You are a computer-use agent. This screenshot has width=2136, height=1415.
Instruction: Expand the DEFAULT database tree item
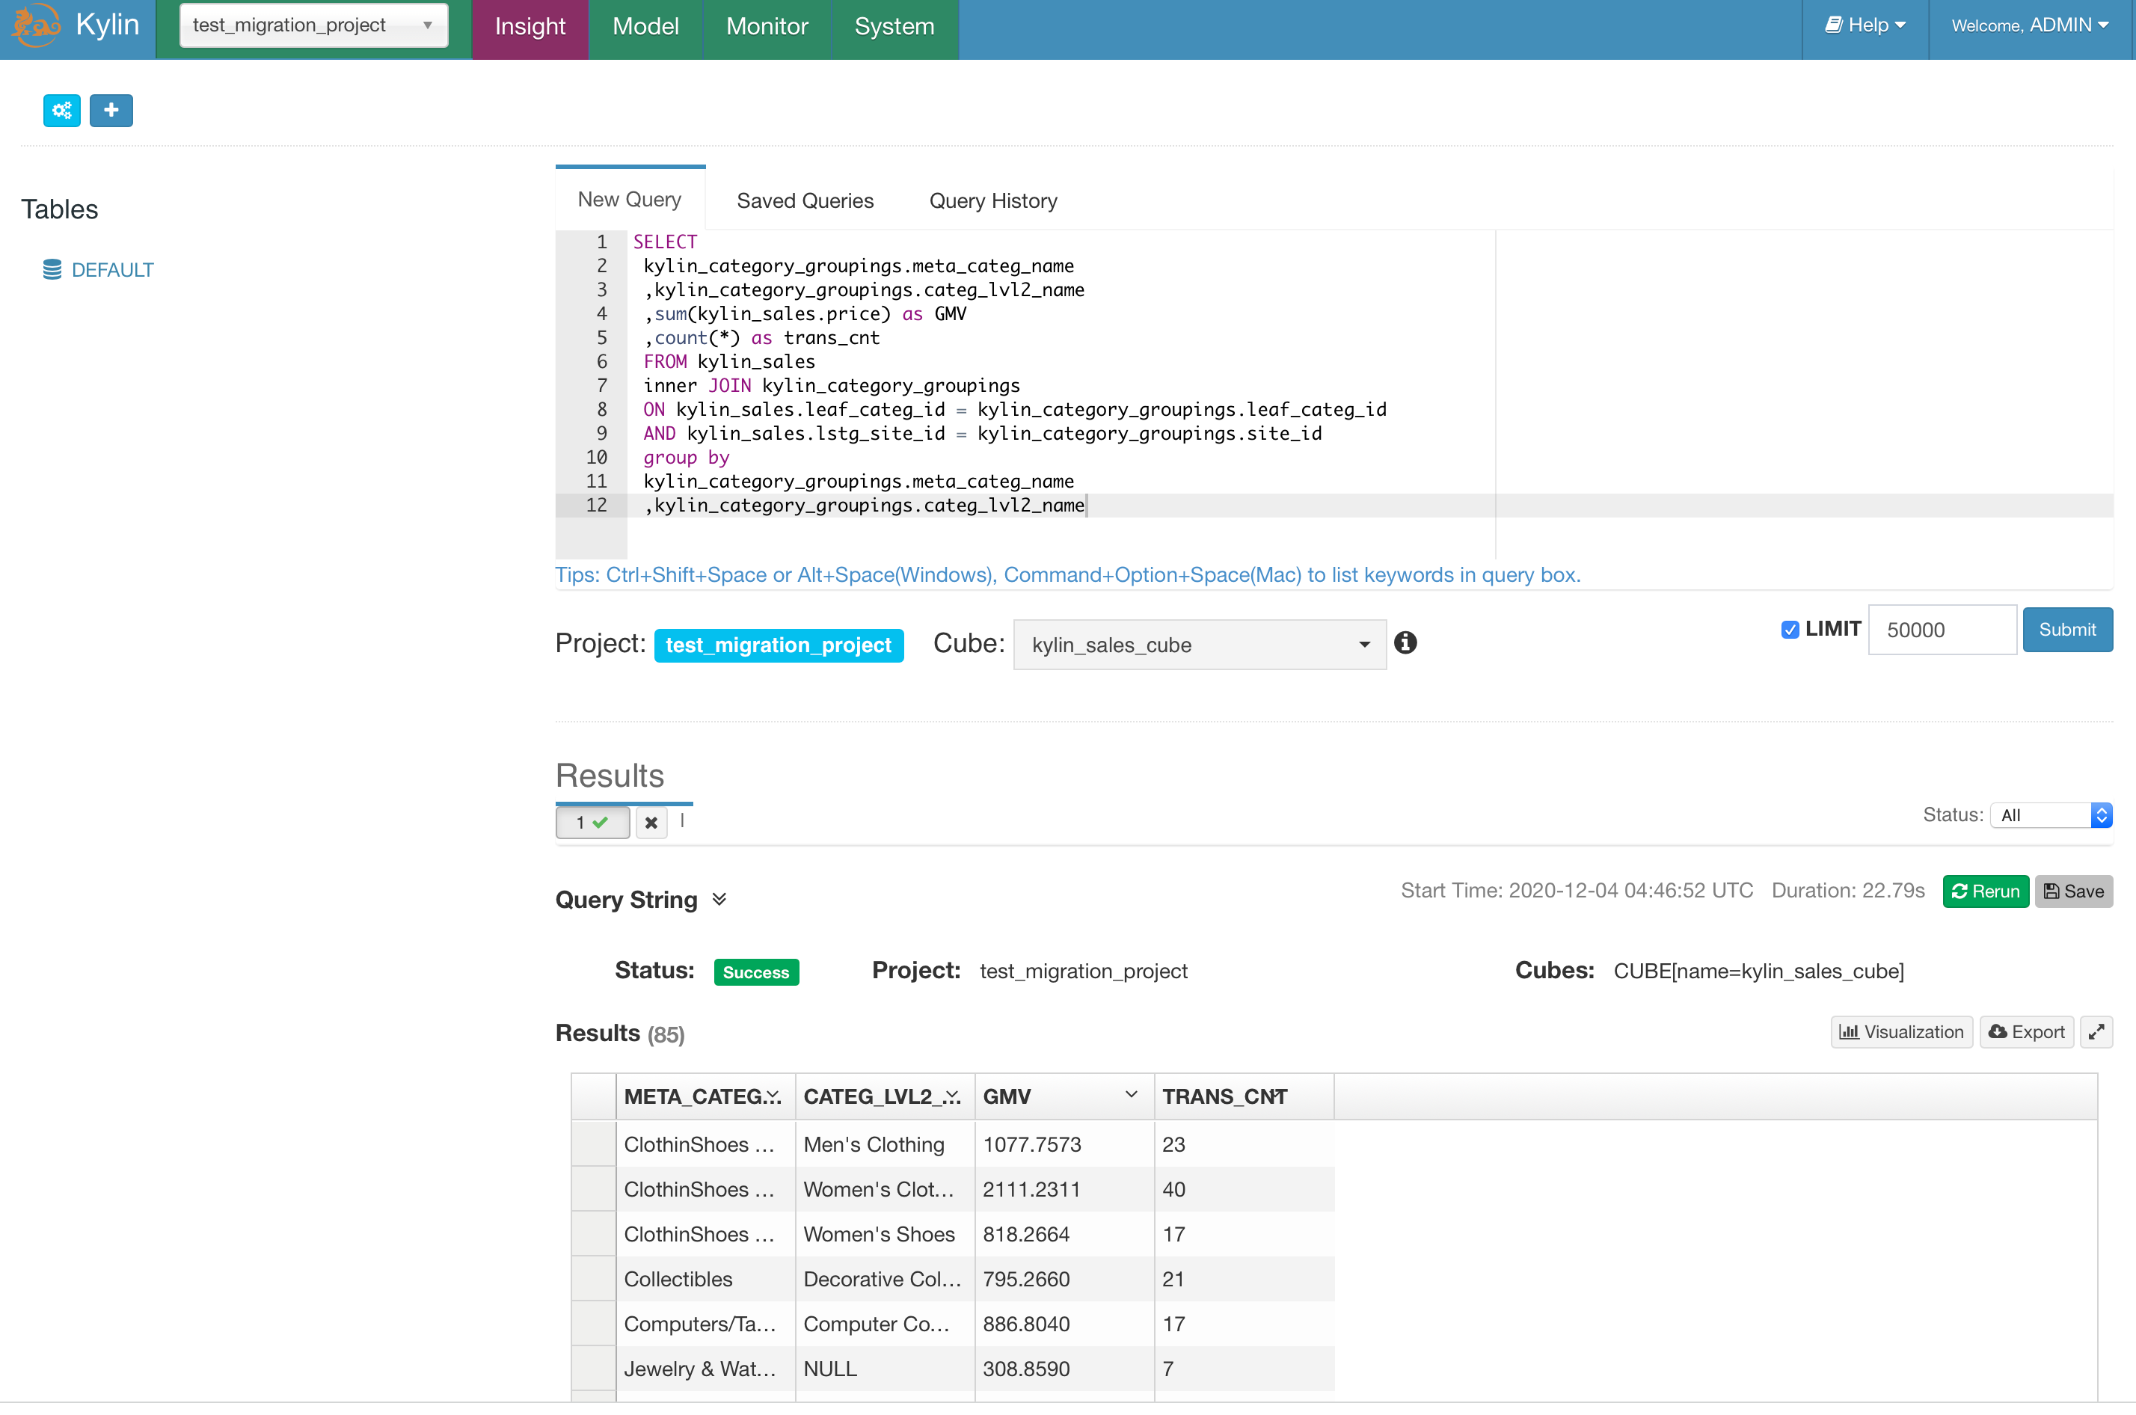(112, 270)
